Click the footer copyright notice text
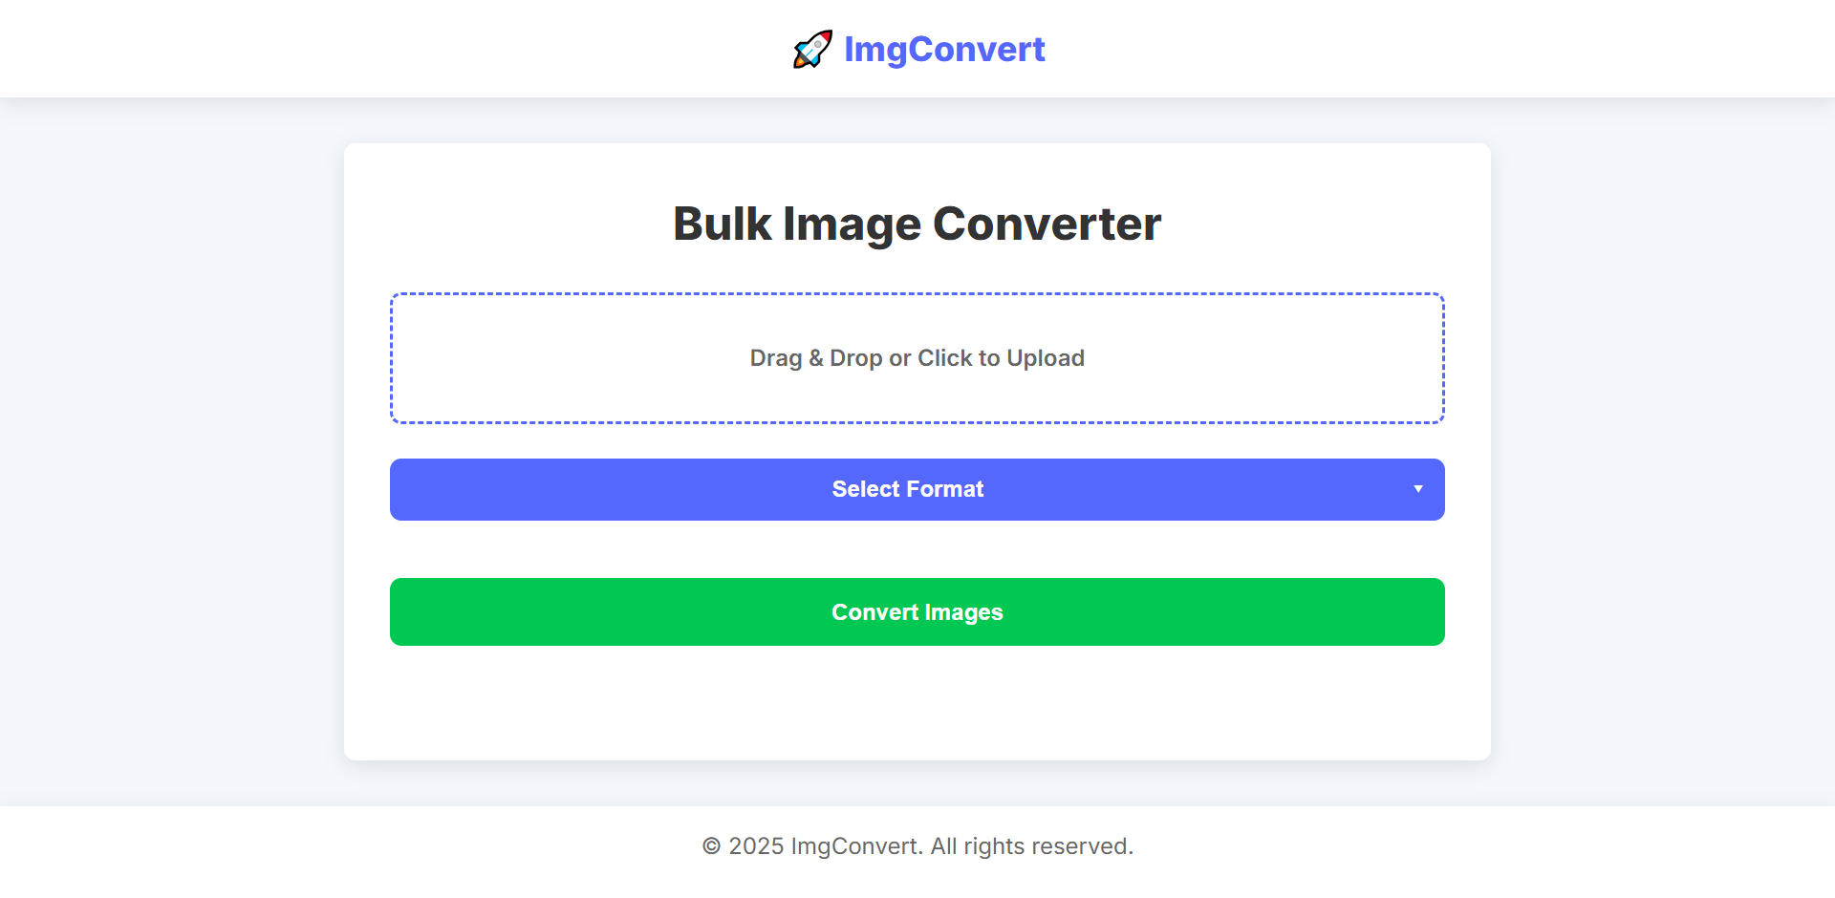Viewport: 1835px width, 898px height. pos(917,846)
